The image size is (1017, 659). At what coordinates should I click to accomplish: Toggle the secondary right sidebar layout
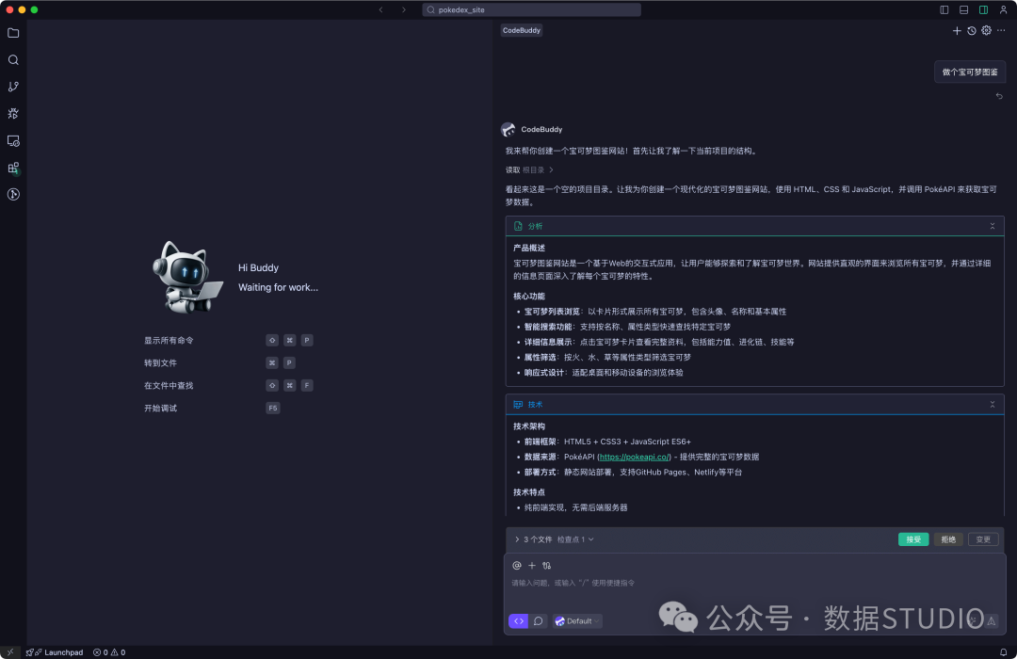983,9
